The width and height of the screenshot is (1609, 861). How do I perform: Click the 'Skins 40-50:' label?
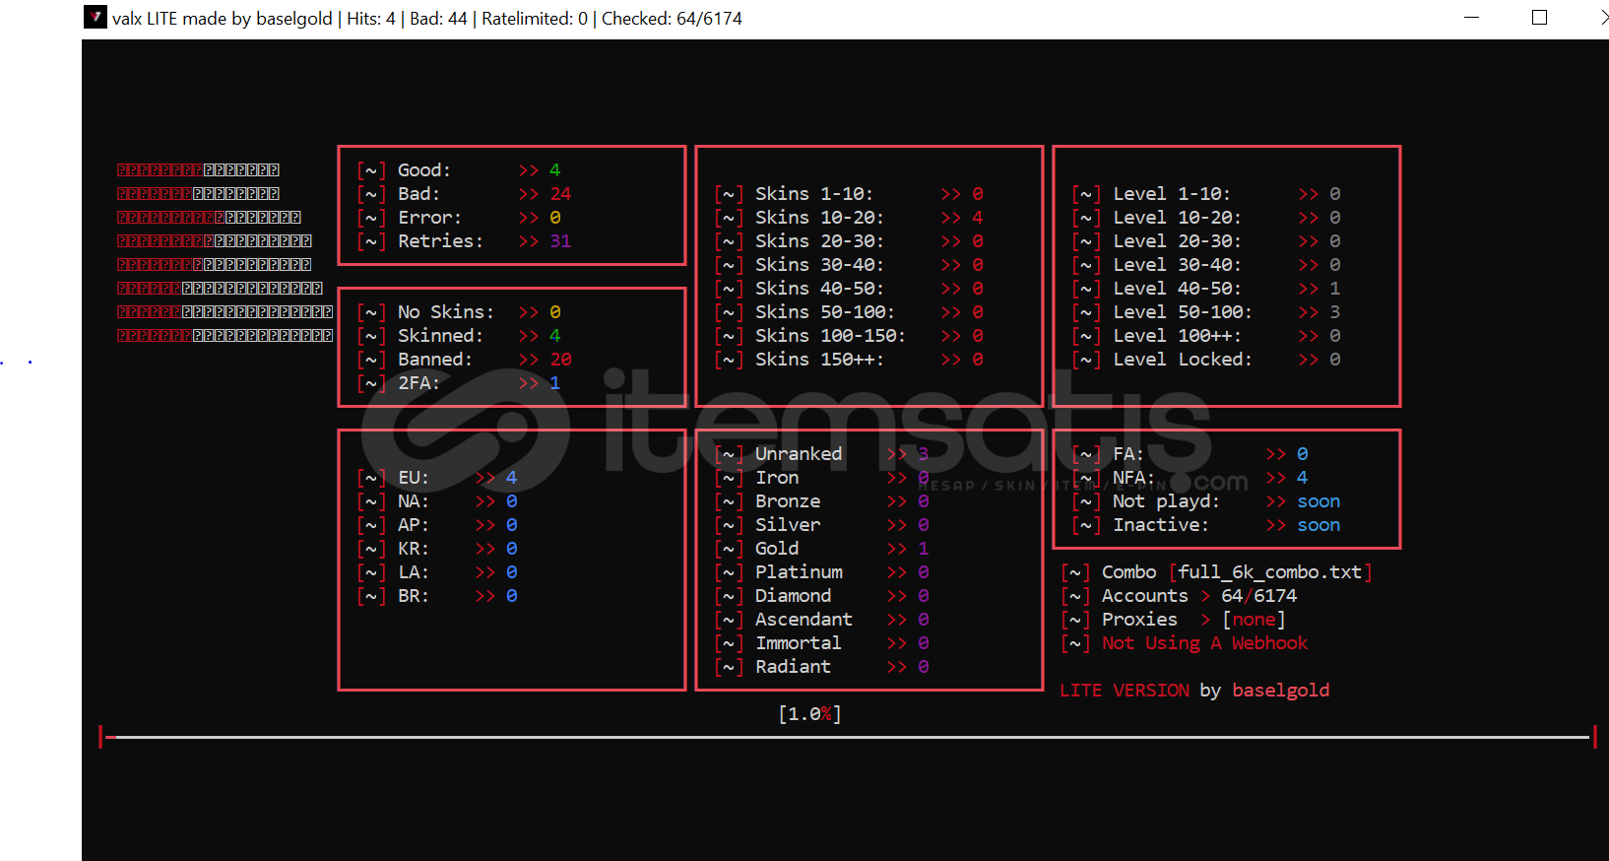(819, 289)
